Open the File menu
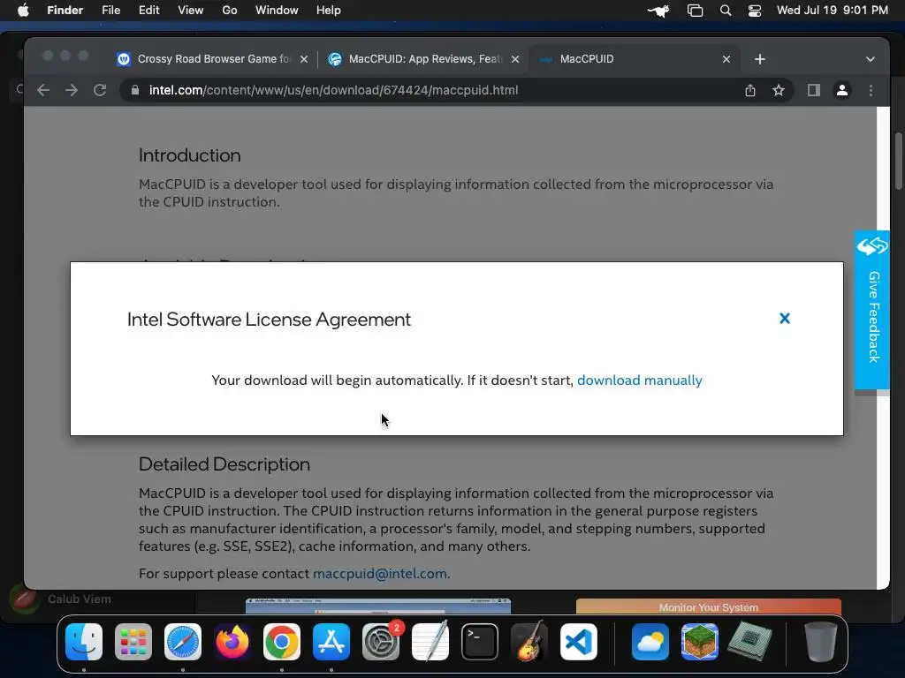 pos(110,11)
